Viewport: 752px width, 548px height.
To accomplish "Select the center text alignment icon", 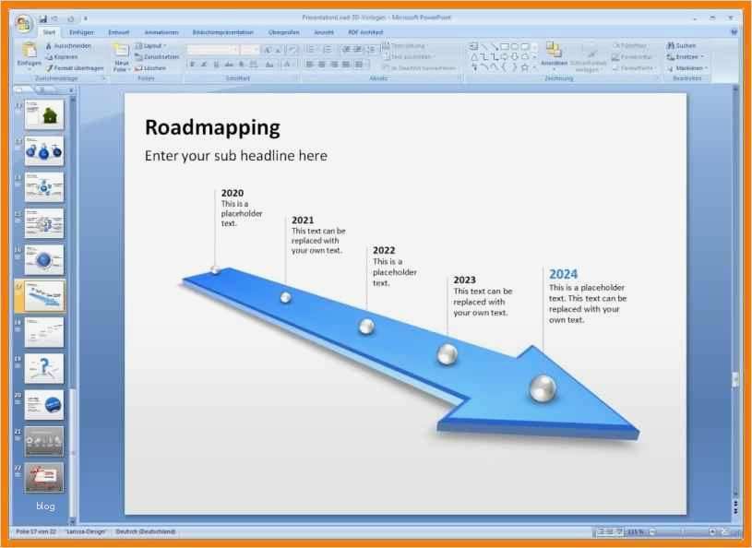I will [x=319, y=65].
